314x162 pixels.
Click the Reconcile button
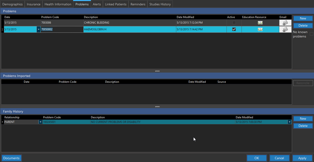(303, 83)
